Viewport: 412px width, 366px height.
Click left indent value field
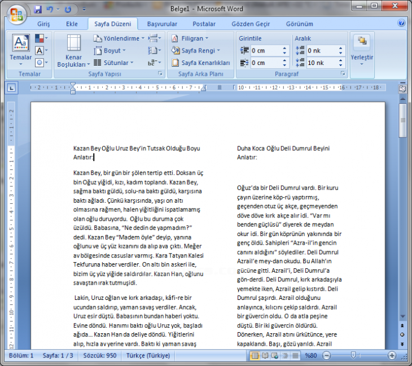265,50
